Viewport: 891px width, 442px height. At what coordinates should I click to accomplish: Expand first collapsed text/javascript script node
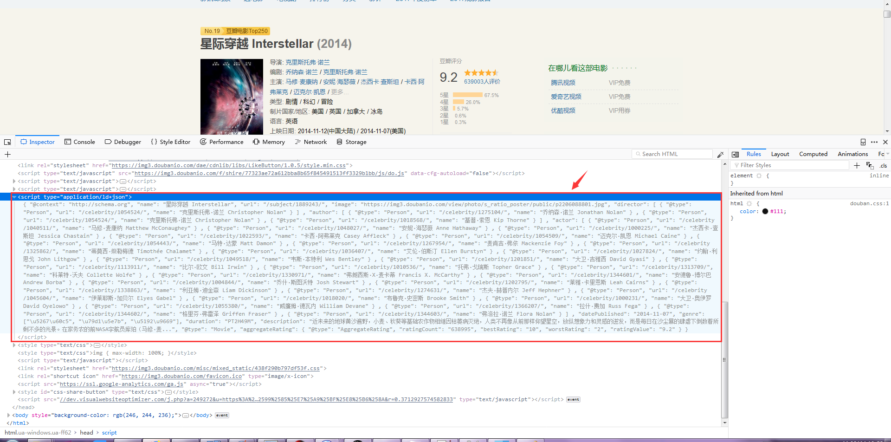pyautogui.click(x=14, y=182)
